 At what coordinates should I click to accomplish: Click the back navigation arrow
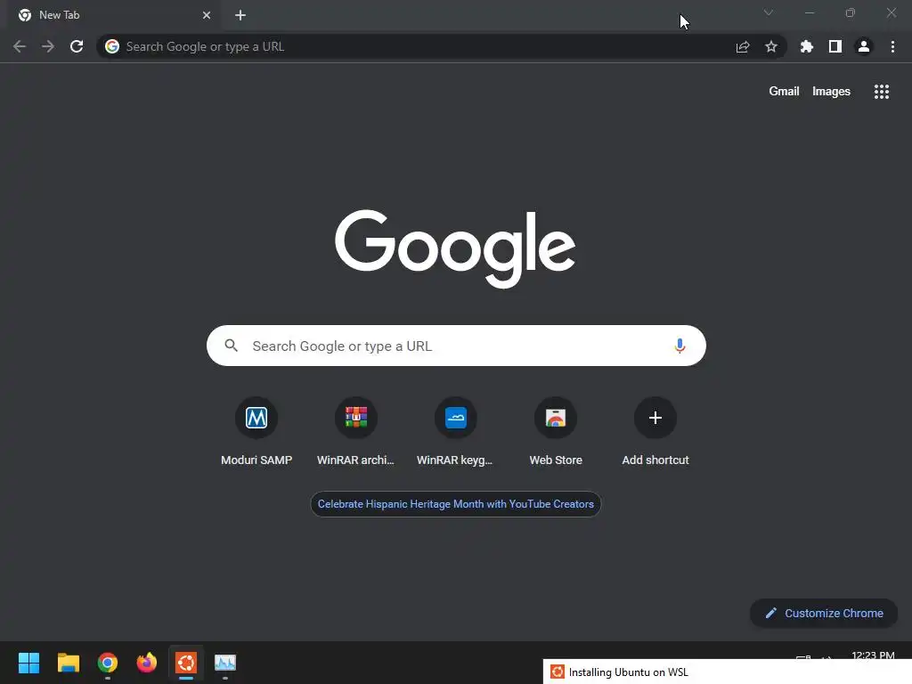20,46
